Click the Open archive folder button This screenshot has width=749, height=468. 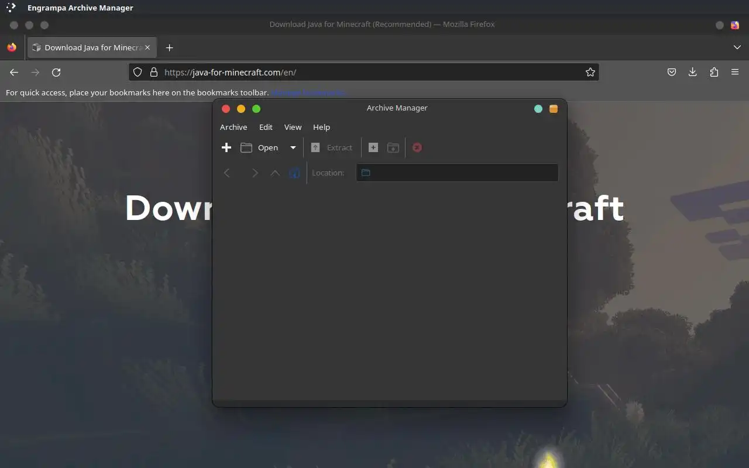pos(260,147)
